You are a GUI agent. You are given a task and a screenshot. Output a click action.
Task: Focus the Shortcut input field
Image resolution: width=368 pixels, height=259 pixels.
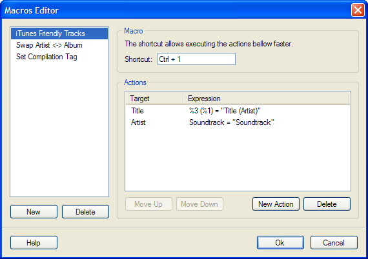[x=196, y=59]
